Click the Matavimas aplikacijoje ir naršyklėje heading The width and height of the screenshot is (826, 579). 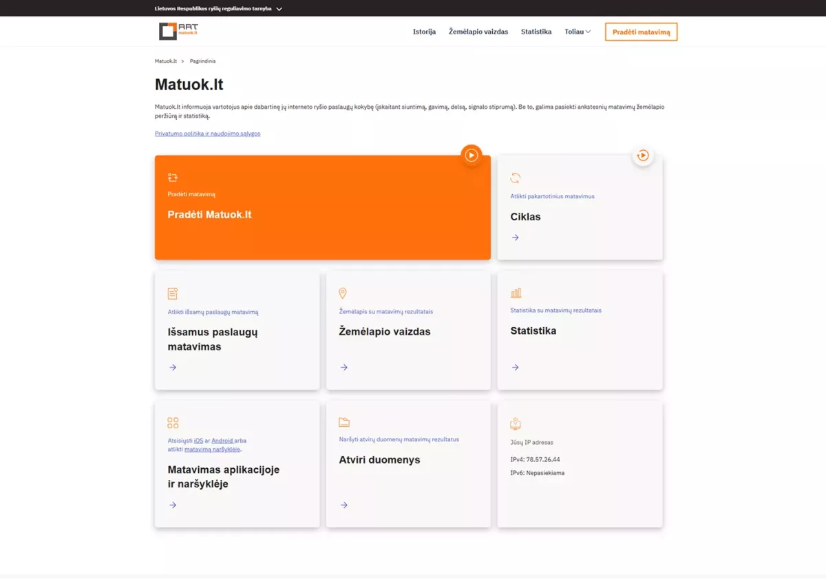pyautogui.click(x=224, y=477)
